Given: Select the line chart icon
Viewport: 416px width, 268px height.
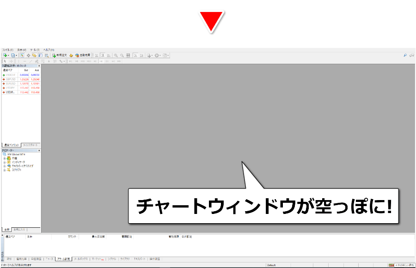Looking at the screenshot, I should (109, 55).
